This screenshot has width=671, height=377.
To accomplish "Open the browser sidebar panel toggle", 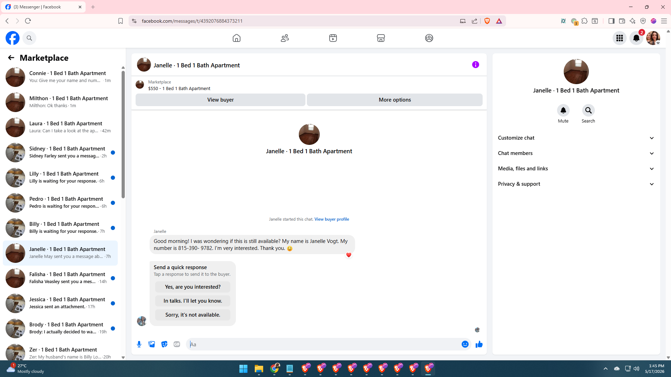I will pos(611,21).
